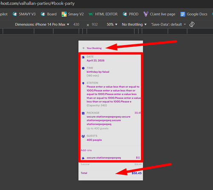This screenshot has width=213, height=190.
Task: Open the Save-Data default dropdown
Action: tap(168, 24)
